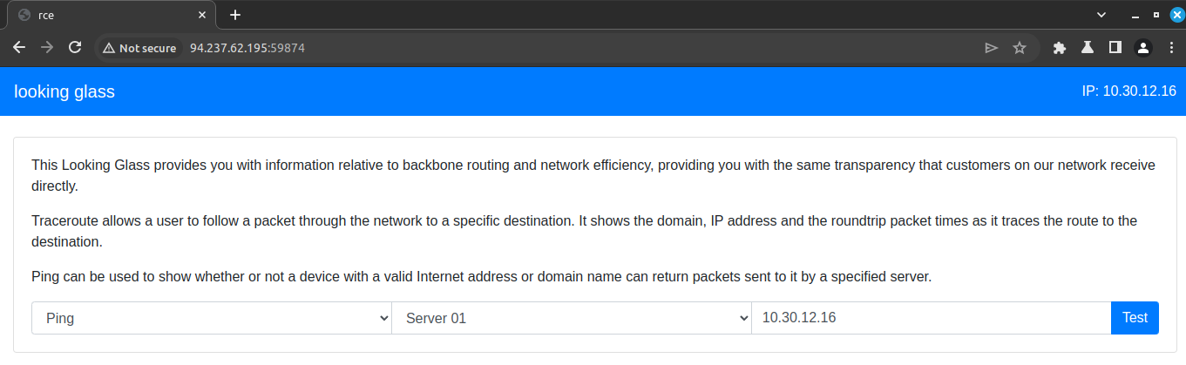Click the browser back arrow
This screenshot has height=365, width=1186.
[19, 48]
